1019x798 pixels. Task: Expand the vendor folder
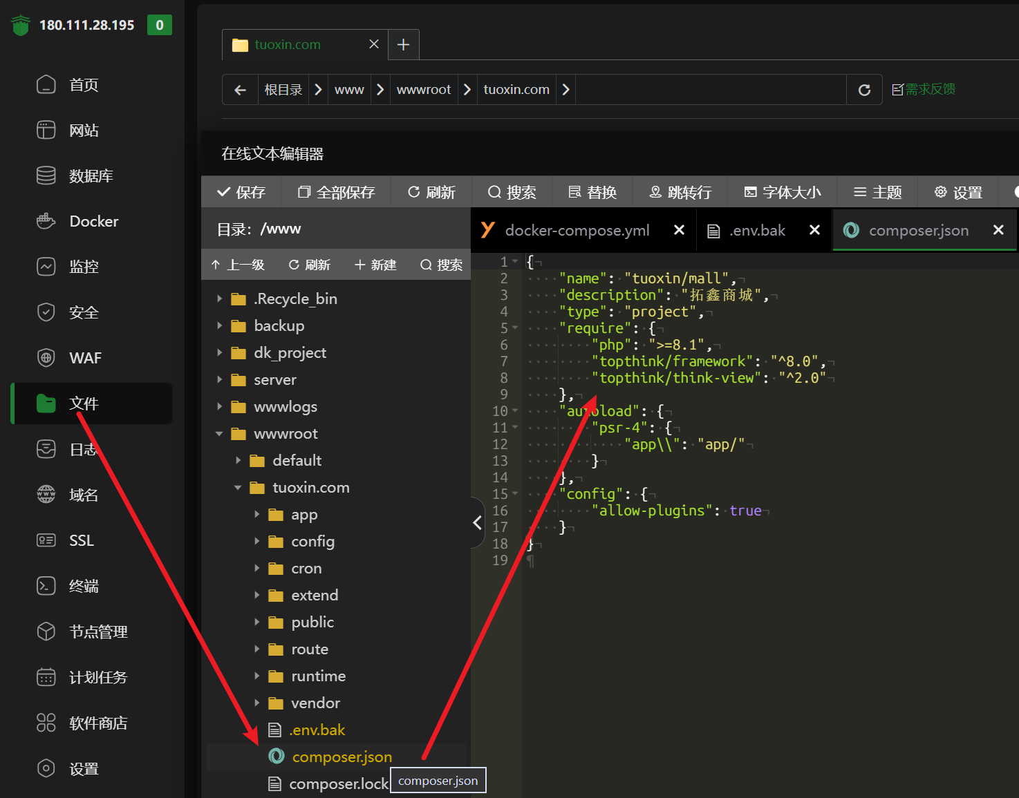click(257, 703)
